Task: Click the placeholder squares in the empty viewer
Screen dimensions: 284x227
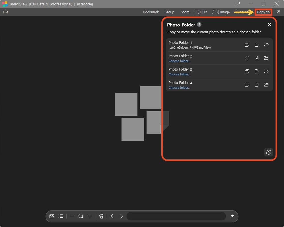Action: (x=142, y=113)
